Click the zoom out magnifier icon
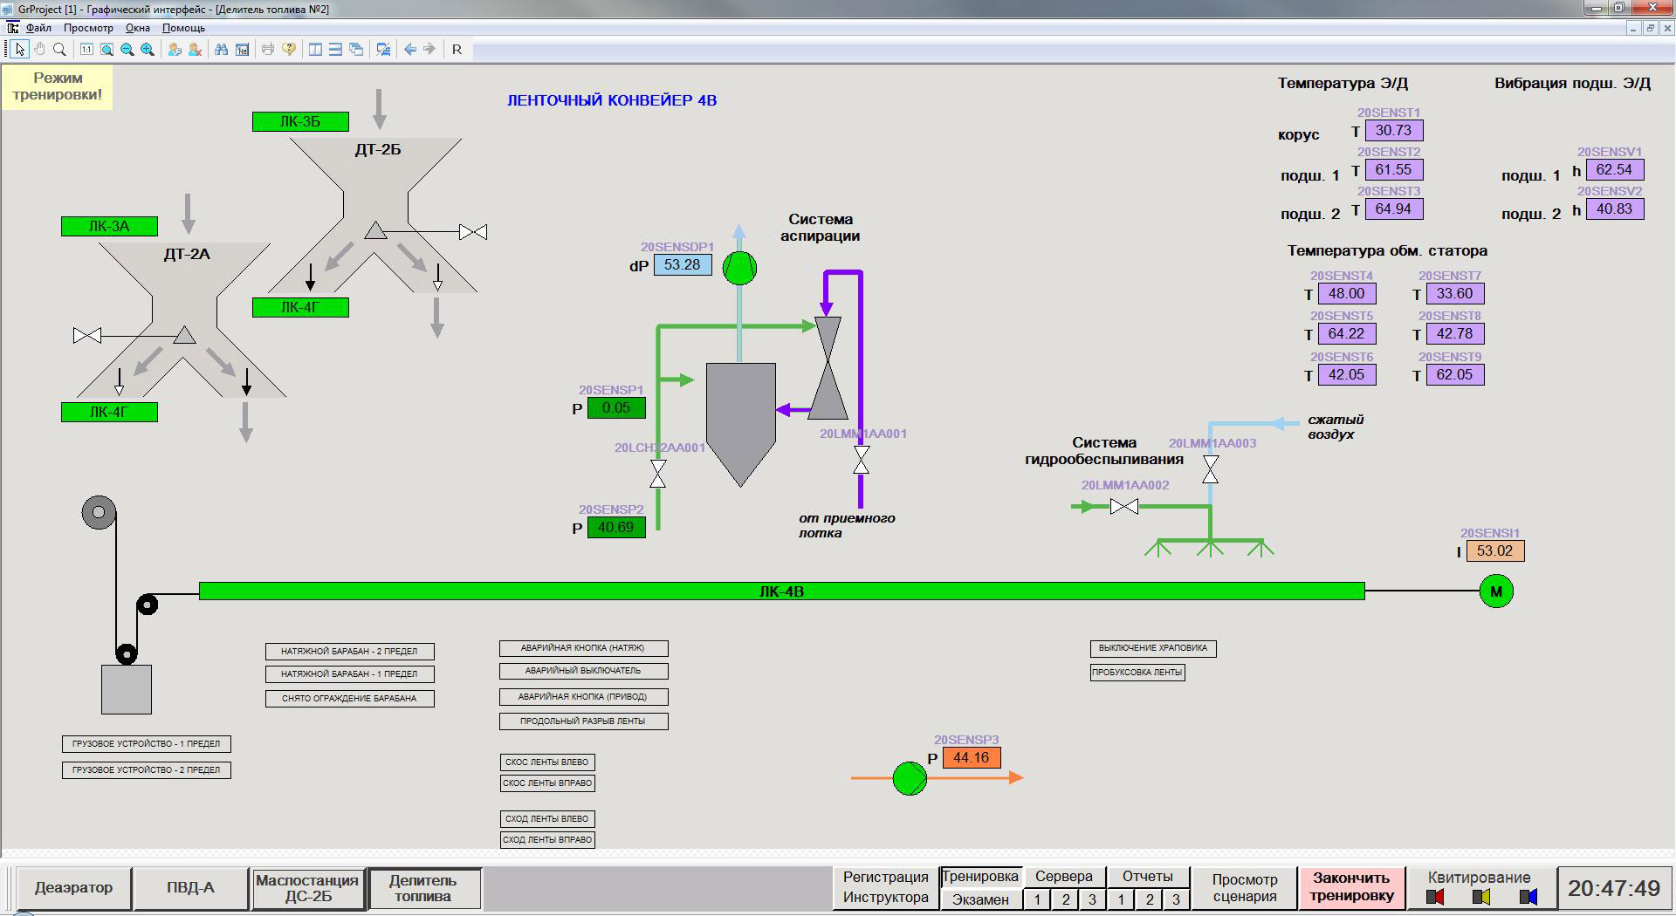Screen dimensions: 1676x916 (127, 50)
